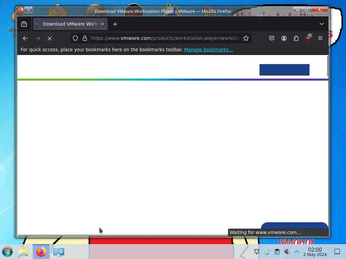Click the site security padlock icon

tap(85, 38)
